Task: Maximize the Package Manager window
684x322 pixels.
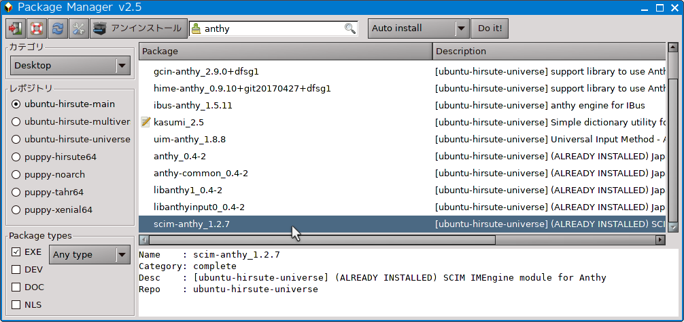Action: pos(660,7)
